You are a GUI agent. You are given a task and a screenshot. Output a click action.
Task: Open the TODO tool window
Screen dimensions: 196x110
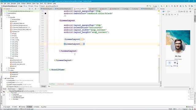(x=15, y=107)
